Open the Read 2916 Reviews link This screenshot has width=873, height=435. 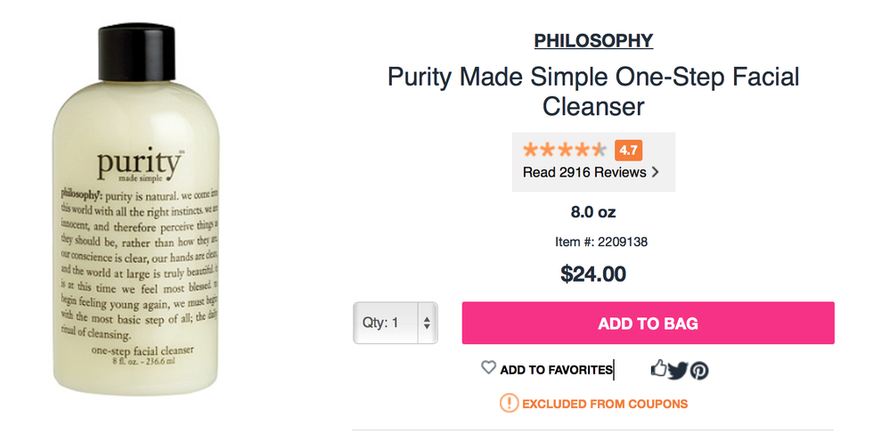[584, 172]
